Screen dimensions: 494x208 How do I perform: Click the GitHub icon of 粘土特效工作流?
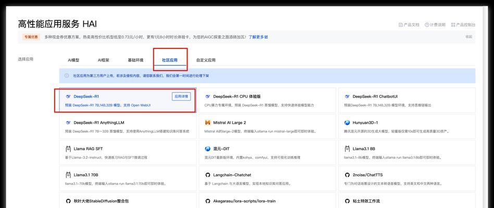(347, 201)
